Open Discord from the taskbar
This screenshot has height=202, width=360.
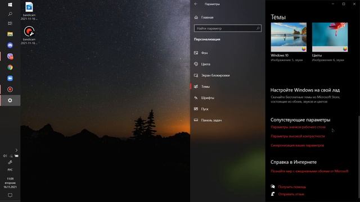coord(10,45)
